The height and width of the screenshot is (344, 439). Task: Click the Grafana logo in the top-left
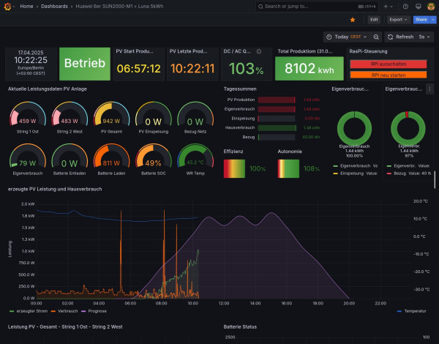point(8,6)
